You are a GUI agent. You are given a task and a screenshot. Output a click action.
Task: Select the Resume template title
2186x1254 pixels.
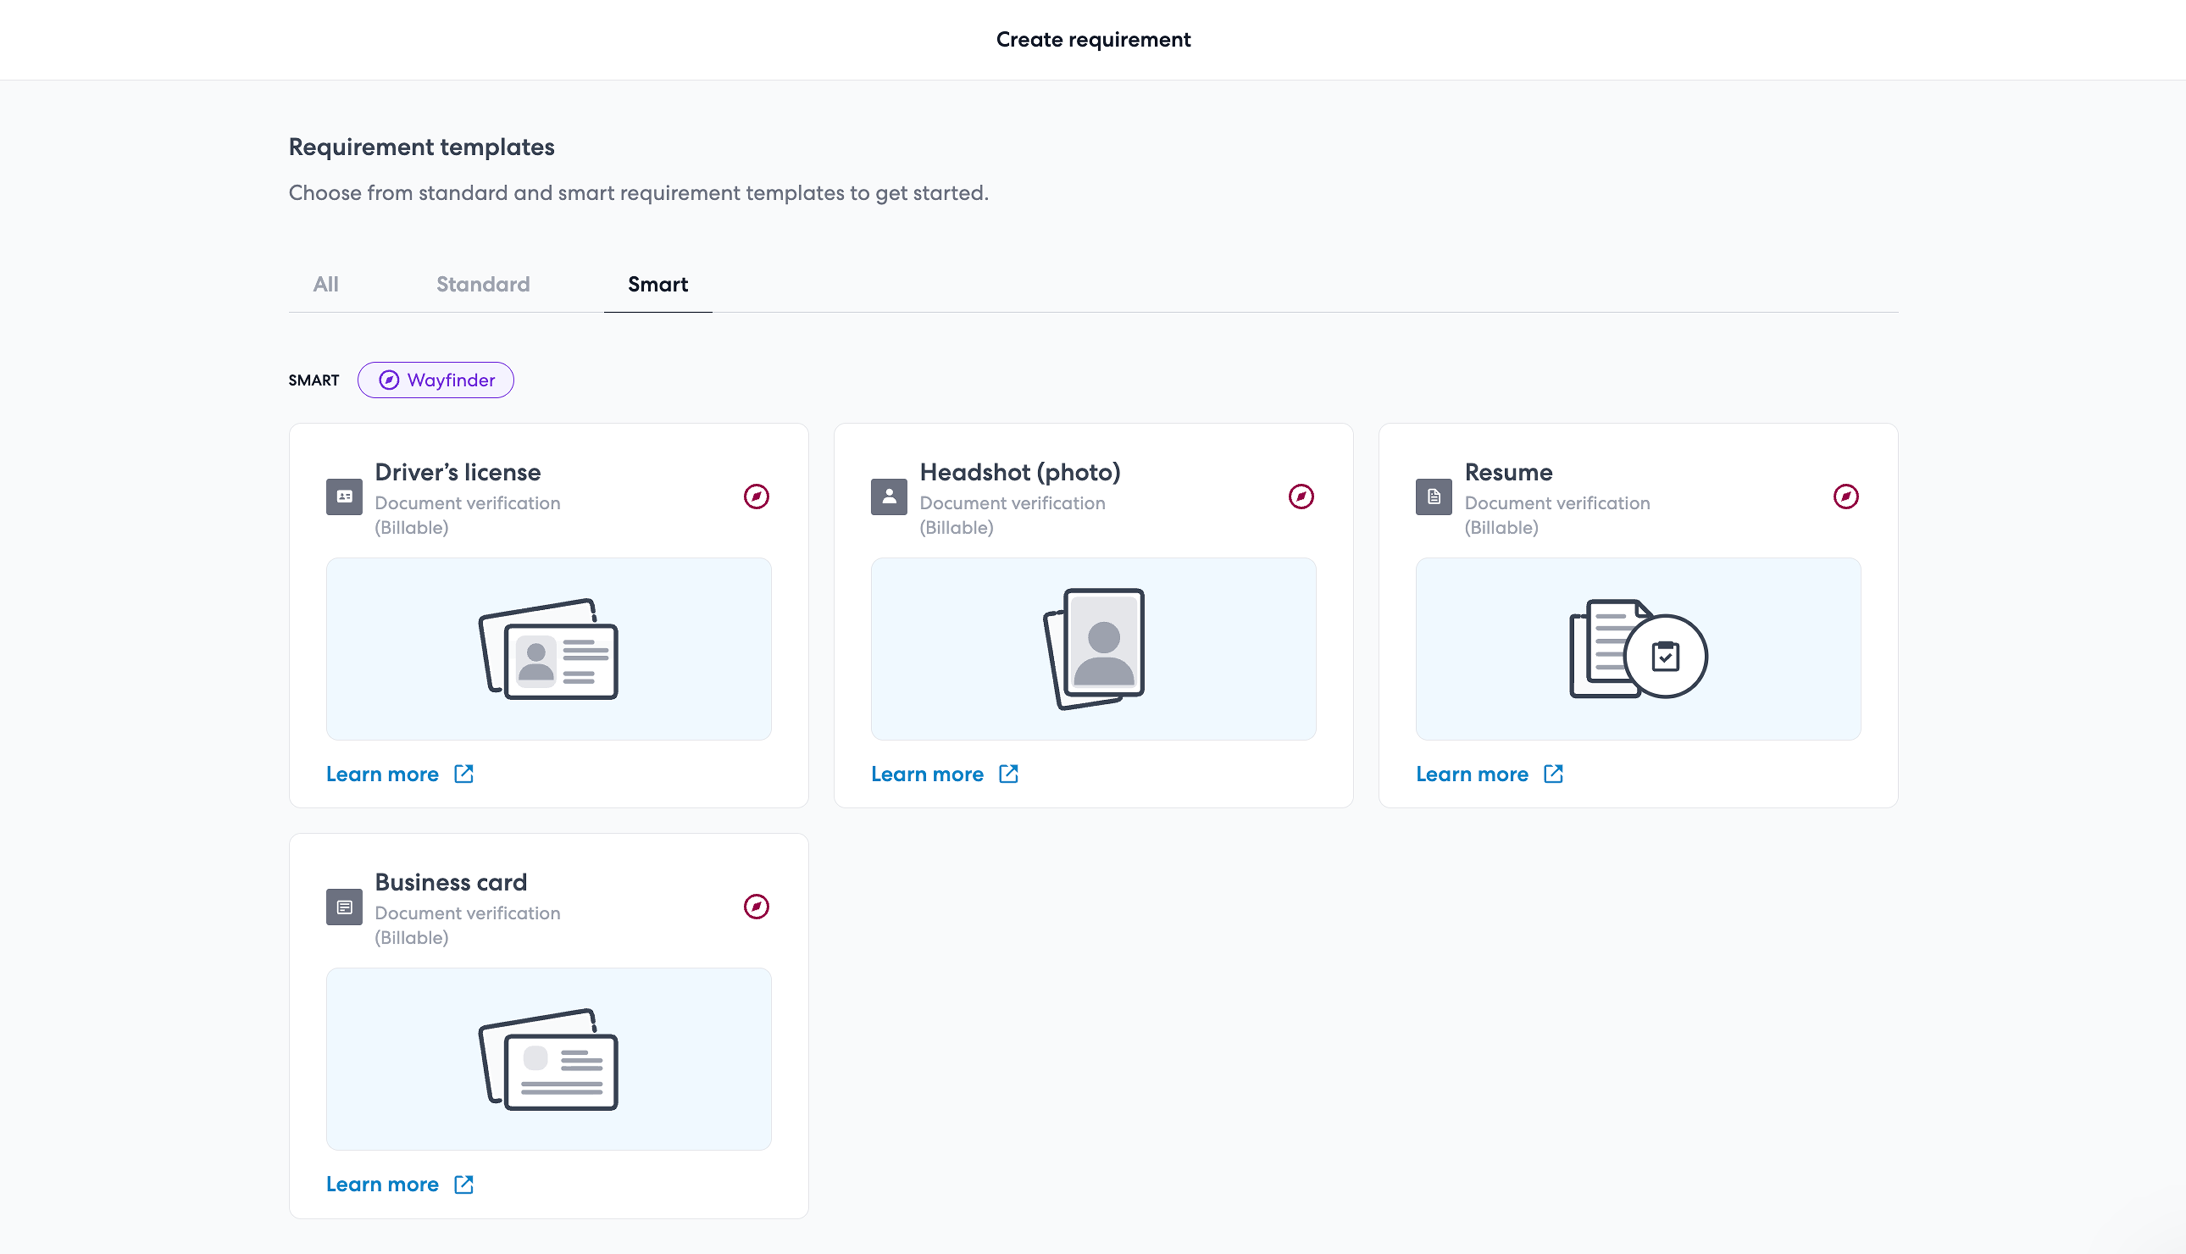coord(1509,472)
